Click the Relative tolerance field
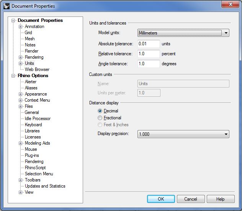Image resolution: width=242 pixels, height=211 pixels. pyautogui.click(x=149, y=54)
